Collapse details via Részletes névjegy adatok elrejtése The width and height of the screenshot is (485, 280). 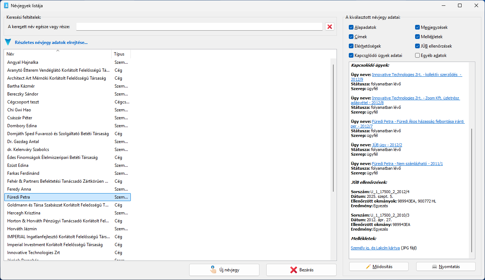click(51, 43)
